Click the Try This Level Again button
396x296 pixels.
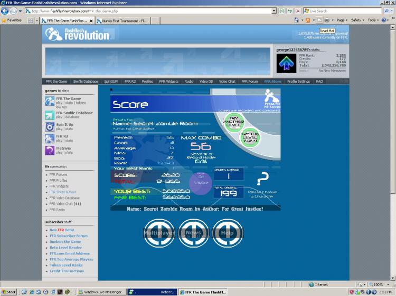pos(250,137)
